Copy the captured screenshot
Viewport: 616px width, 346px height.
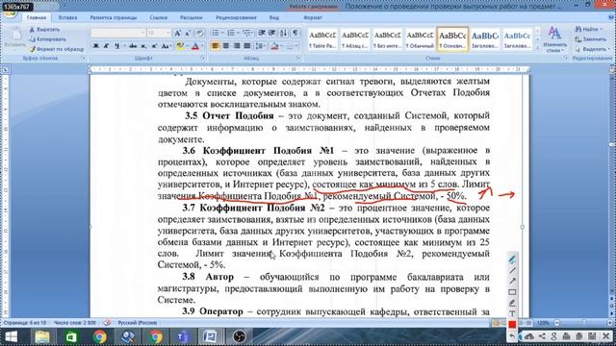578,336
